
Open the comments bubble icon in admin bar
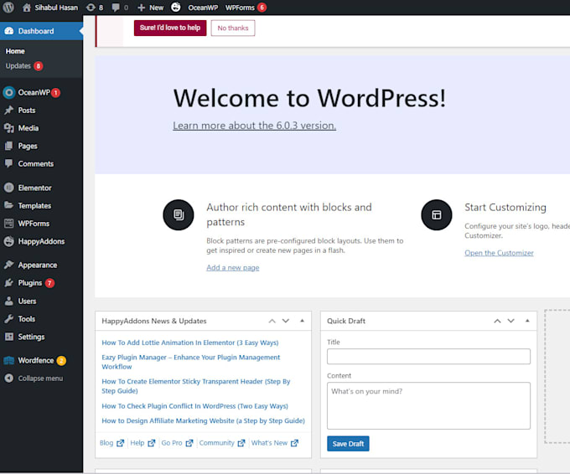[x=116, y=8]
